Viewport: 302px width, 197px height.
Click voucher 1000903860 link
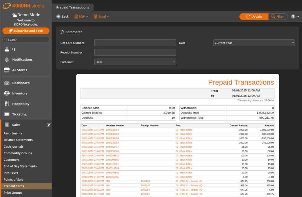[x=112, y=160]
